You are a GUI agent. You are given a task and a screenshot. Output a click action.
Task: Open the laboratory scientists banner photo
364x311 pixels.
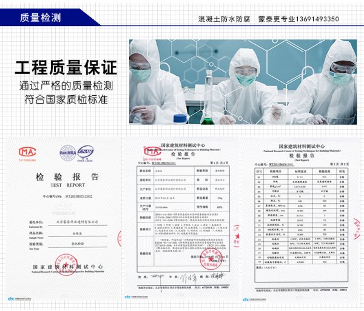243,82
